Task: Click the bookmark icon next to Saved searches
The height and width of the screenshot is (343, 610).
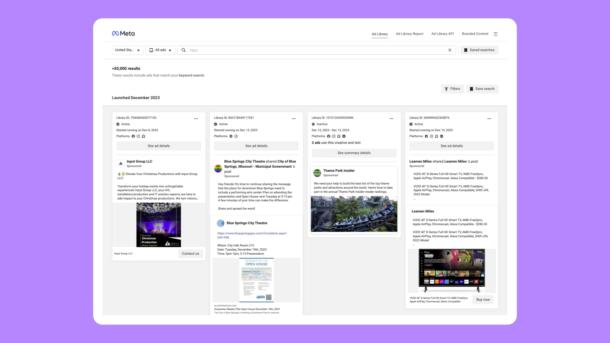Action: (465, 50)
